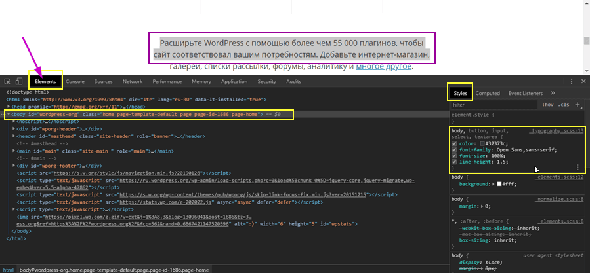This screenshot has height=273, width=590.
Task: Uncheck the font-size property checkbox
Action: [x=454, y=156]
